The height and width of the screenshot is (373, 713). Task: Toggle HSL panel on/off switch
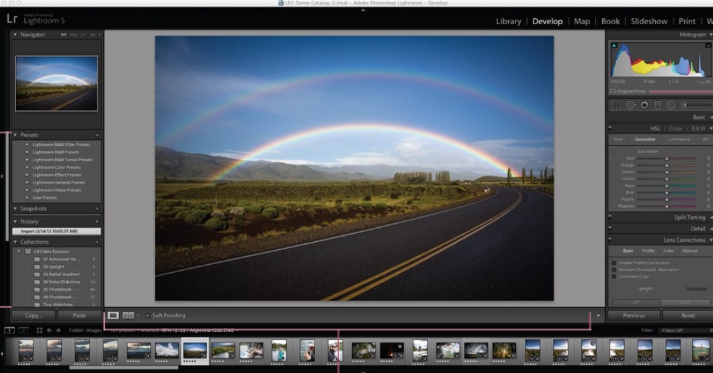pos(610,128)
